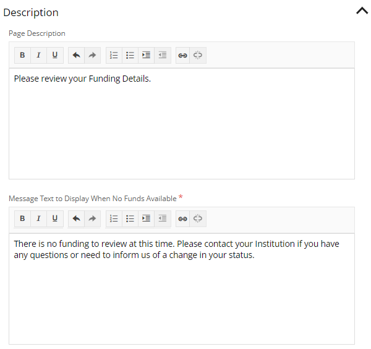Screen dimensions: 371x349
Task: Redo edit in Page Description editor
Action: pyautogui.click(x=92, y=55)
